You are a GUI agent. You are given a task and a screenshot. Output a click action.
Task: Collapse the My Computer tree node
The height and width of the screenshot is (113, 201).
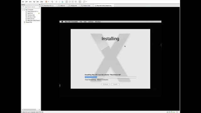23,10
